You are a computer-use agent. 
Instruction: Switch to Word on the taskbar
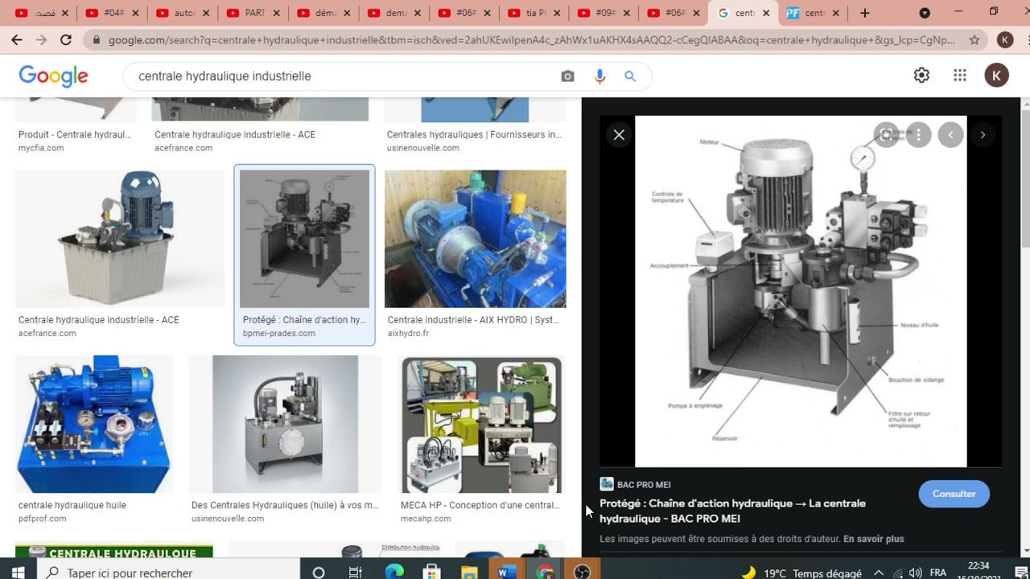pyautogui.click(x=507, y=573)
